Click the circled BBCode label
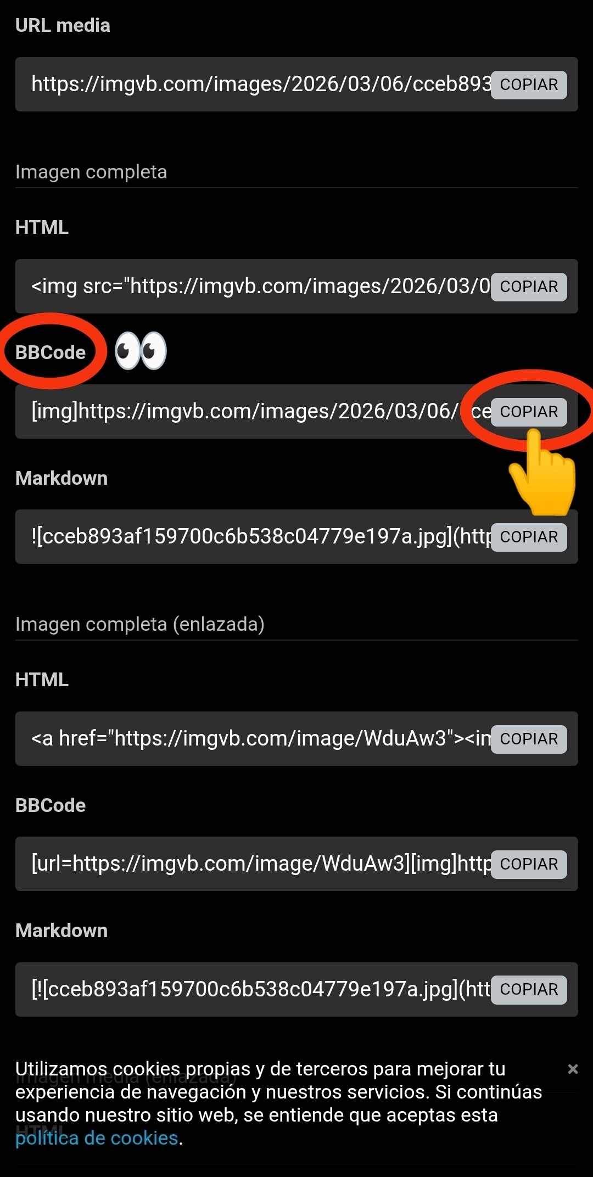 tap(51, 352)
